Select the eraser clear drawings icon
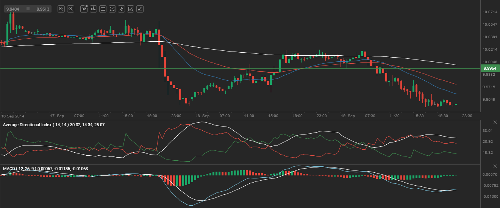 [x=140, y=9]
